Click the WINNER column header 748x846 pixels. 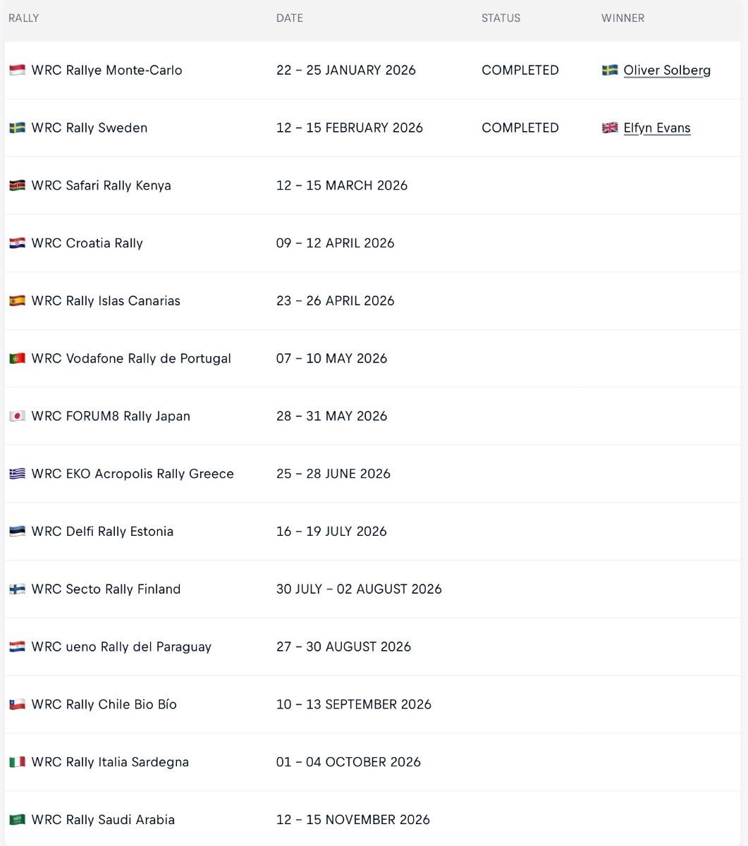click(x=623, y=18)
